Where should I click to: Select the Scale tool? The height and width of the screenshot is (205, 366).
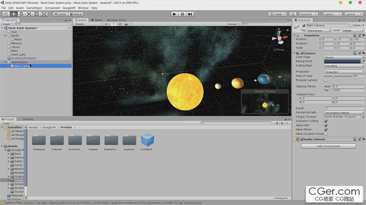pyautogui.click(x=29, y=14)
